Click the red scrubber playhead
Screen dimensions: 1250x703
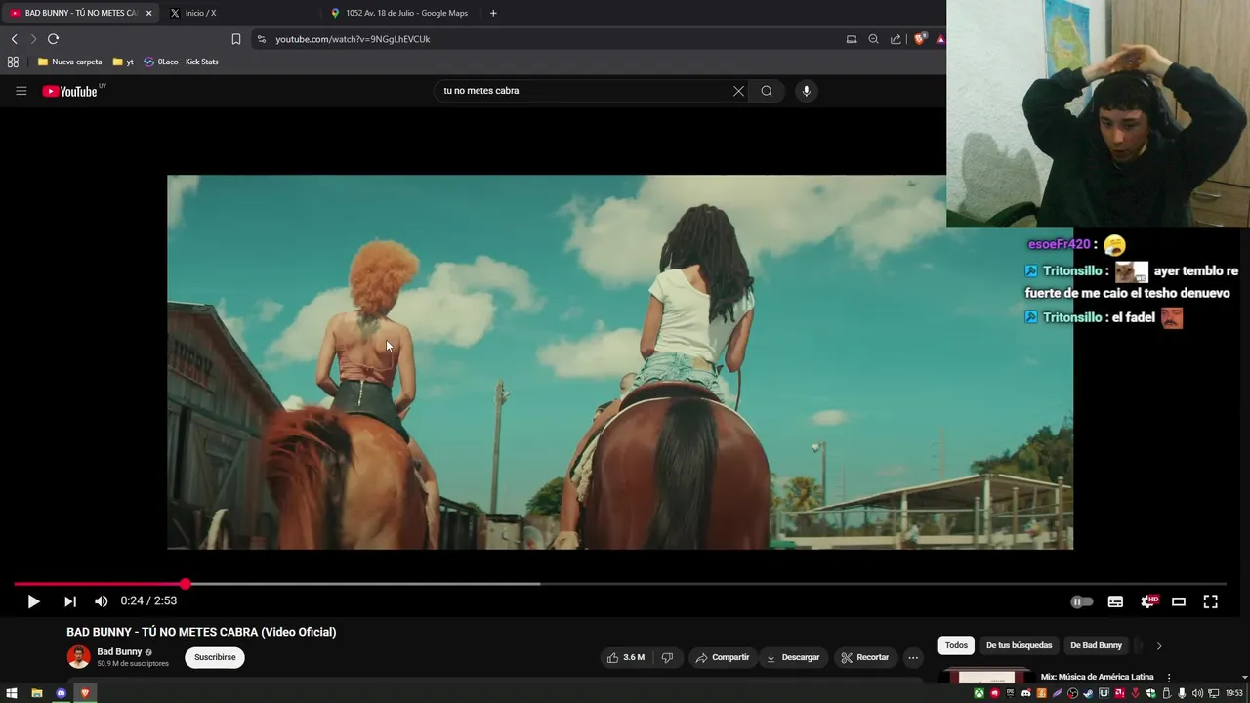[x=185, y=584]
